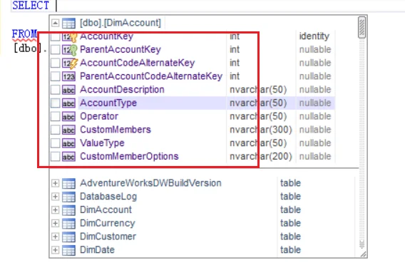
Task: Click table icon beside DatabaseLog
Action: tap(68, 197)
